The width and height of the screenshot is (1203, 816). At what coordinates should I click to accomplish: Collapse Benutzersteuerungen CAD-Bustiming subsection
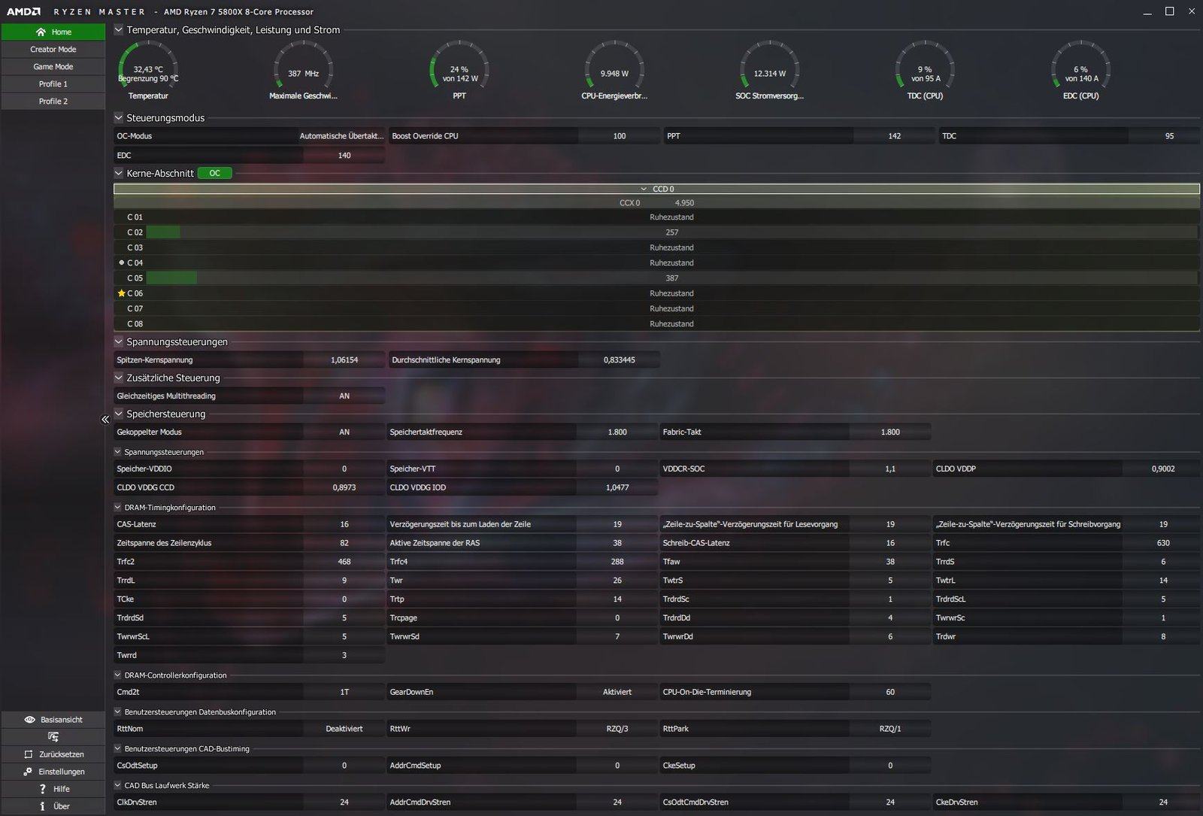click(118, 749)
